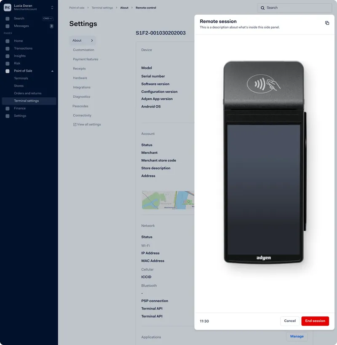Click the 11:30 session timer text
This screenshot has height=345, width=337.
coord(204,321)
